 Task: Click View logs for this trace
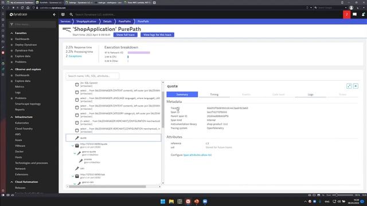point(157,35)
